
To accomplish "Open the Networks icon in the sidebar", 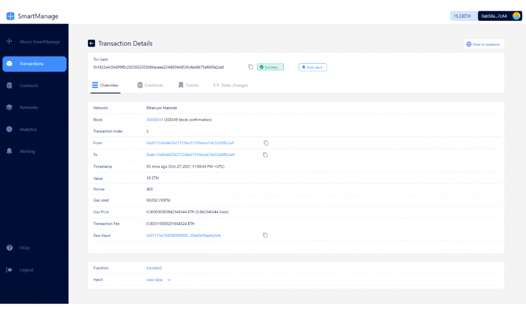I will click(9, 107).
